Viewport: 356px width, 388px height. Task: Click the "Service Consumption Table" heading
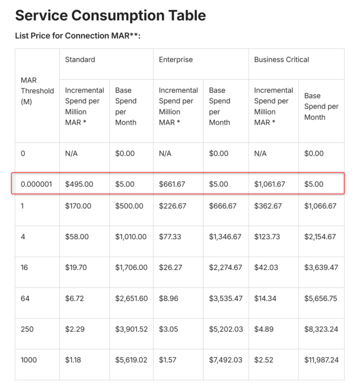(x=111, y=15)
